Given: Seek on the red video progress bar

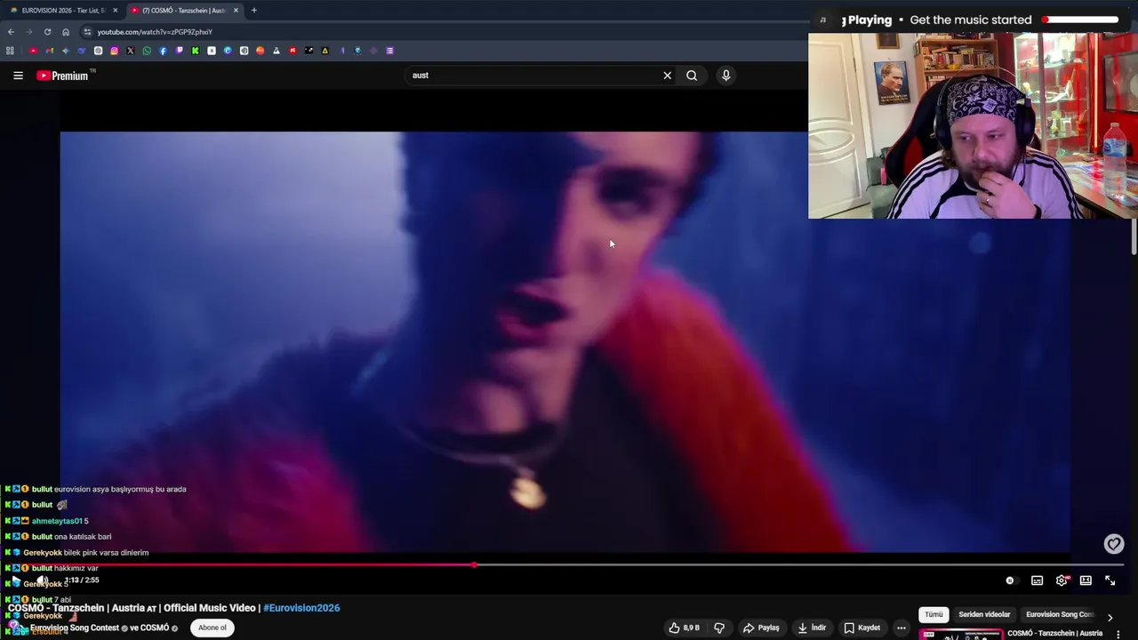Looking at the screenshot, I should (565, 564).
